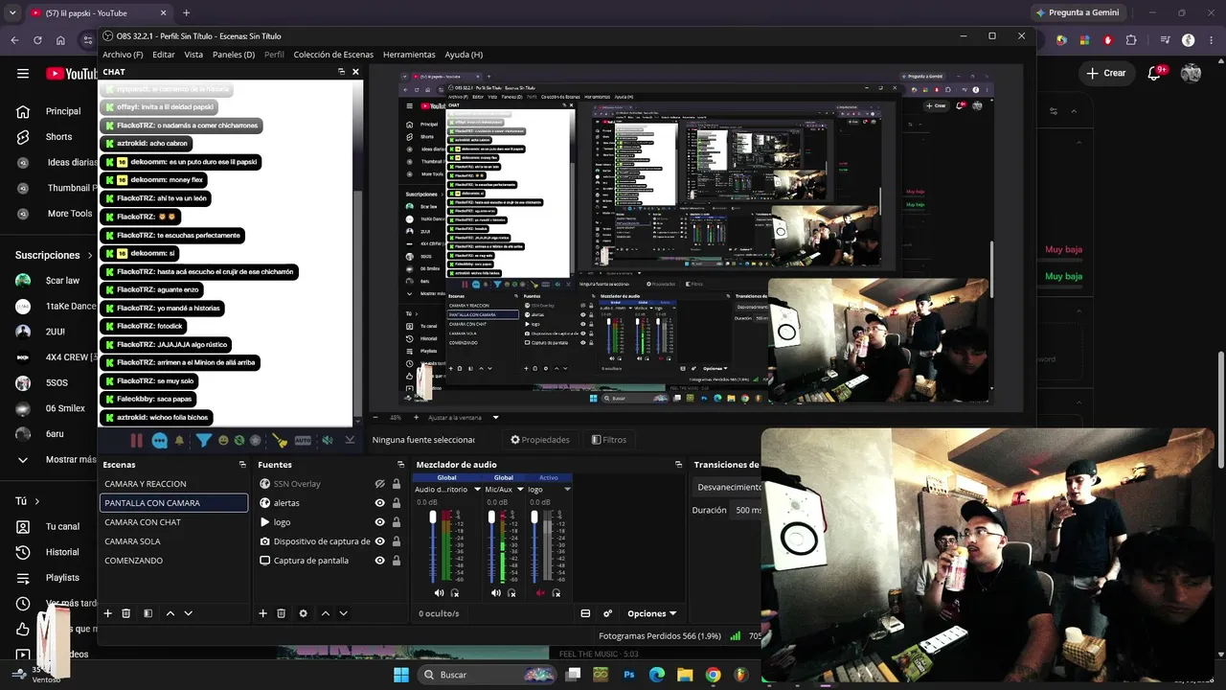
Task: Open Microsoft Edge from the taskbar
Action: click(657, 675)
